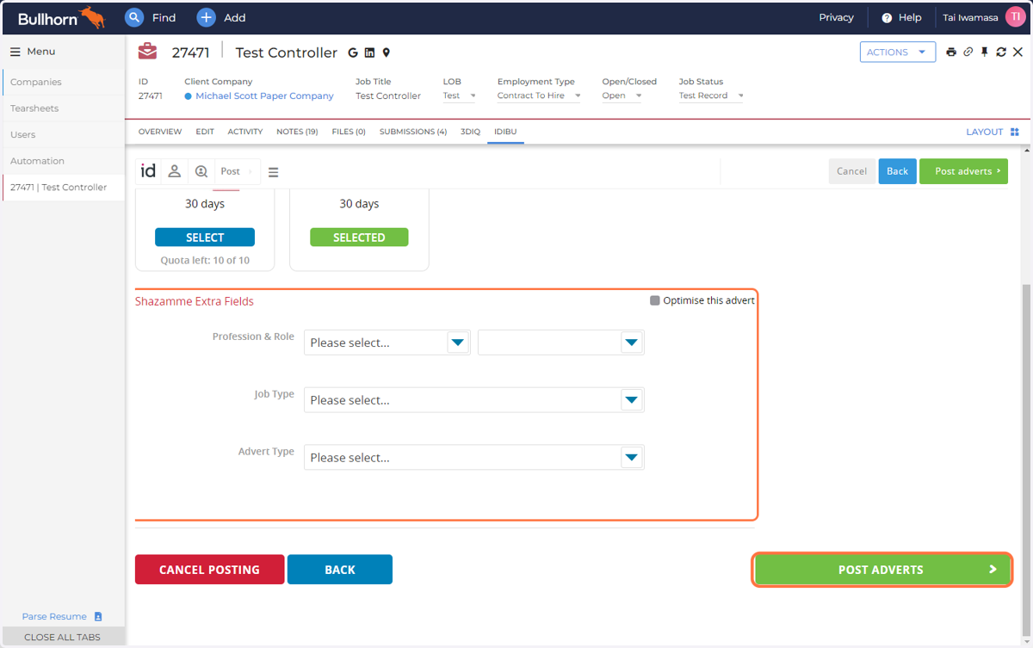This screenshot has height=648, width=1033.
Task: Open Job Status Test Record dropdown
Action: pos(711,96)
